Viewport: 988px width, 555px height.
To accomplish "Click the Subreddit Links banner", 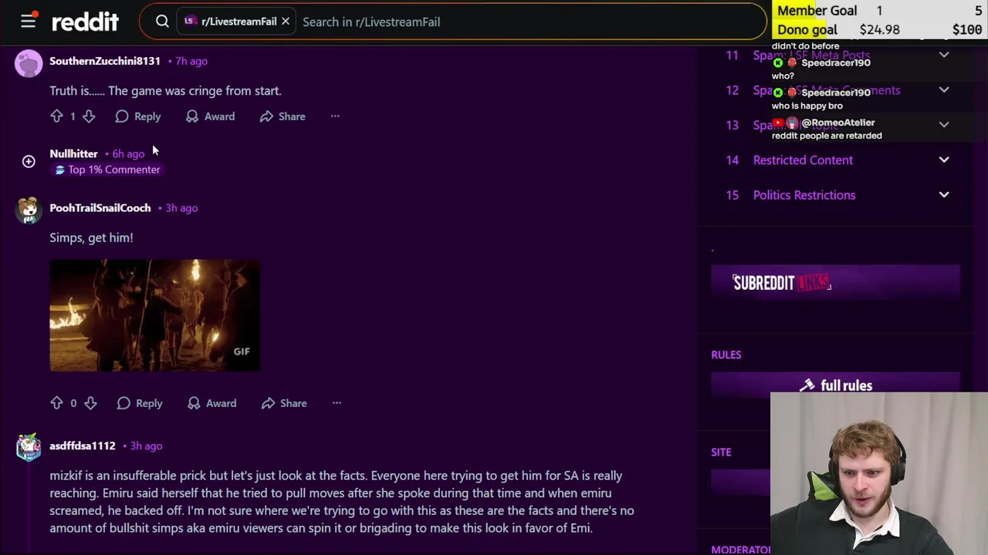I will pyautogui.click(x=835, y=283).
